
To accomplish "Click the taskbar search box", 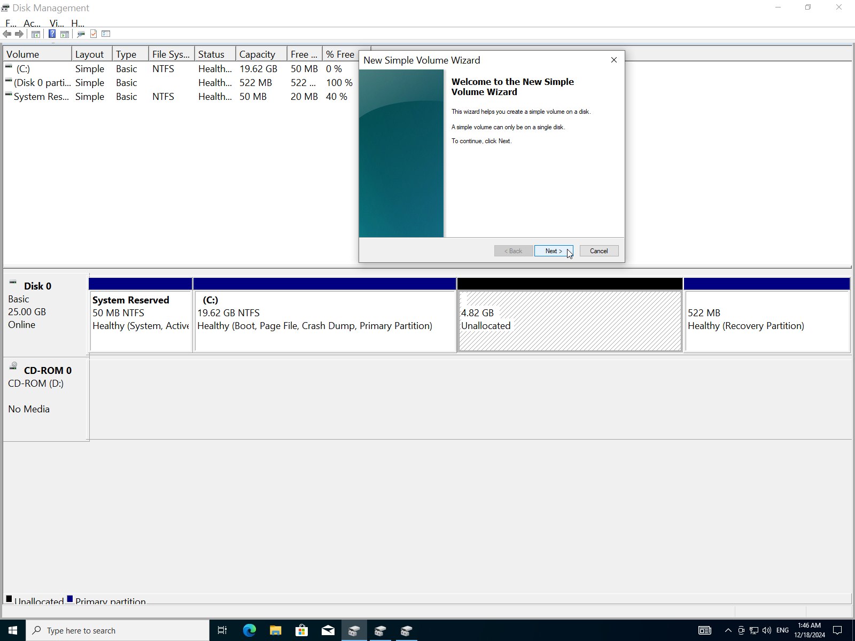I will pos(118,630).
